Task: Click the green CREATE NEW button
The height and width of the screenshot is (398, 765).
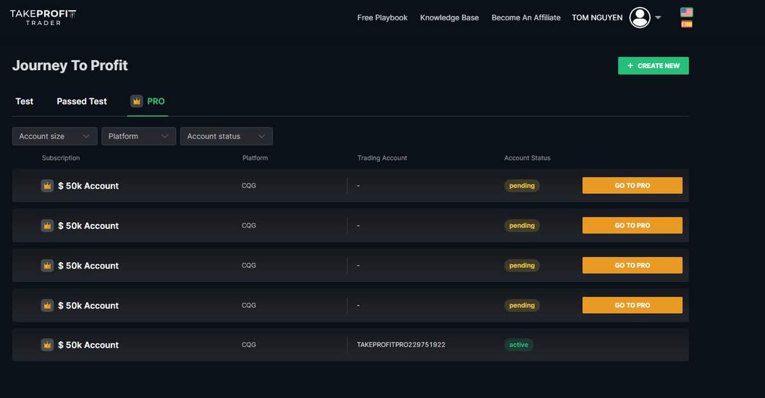Action: 653,66
